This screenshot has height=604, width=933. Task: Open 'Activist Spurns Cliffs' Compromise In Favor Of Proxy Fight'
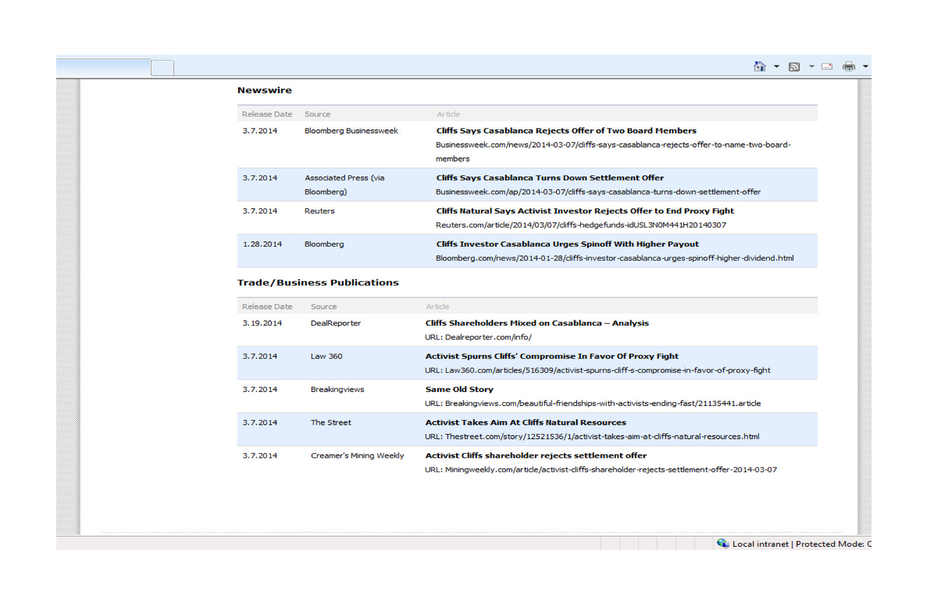[x=552, y=356]
